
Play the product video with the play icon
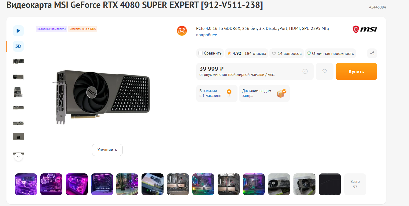click(18, 30)
